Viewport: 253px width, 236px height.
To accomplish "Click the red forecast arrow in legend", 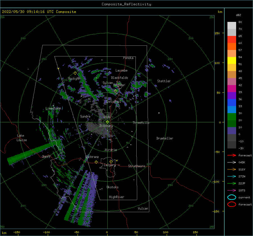I will pos(232,155).
